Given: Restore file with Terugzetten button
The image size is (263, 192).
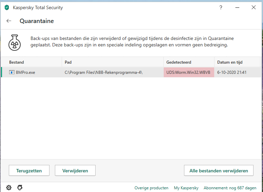Looking at the screenshot, I should click(29, 171).
